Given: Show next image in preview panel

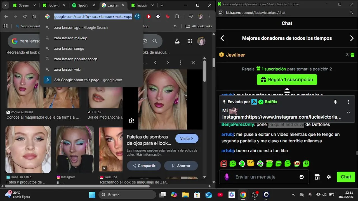Looking at the screenshot, I should coord(168,63).
